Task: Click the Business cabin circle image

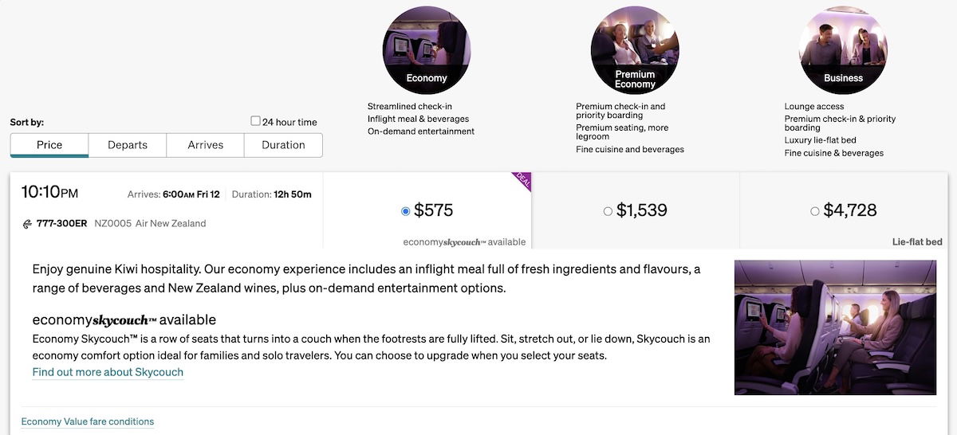Action: point(843,49)
